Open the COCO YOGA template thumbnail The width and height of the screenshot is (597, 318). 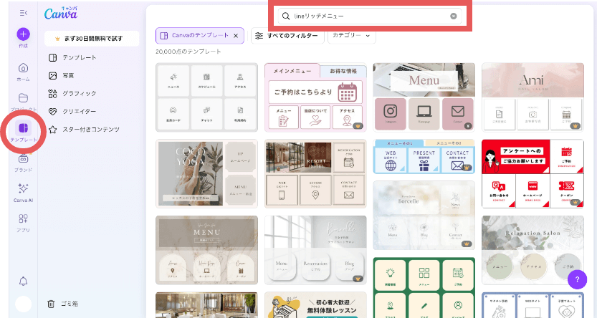point(206,174)
